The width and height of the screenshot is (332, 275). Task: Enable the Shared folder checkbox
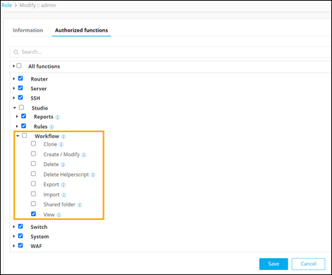pyautogui.click(x=33, y=204)
